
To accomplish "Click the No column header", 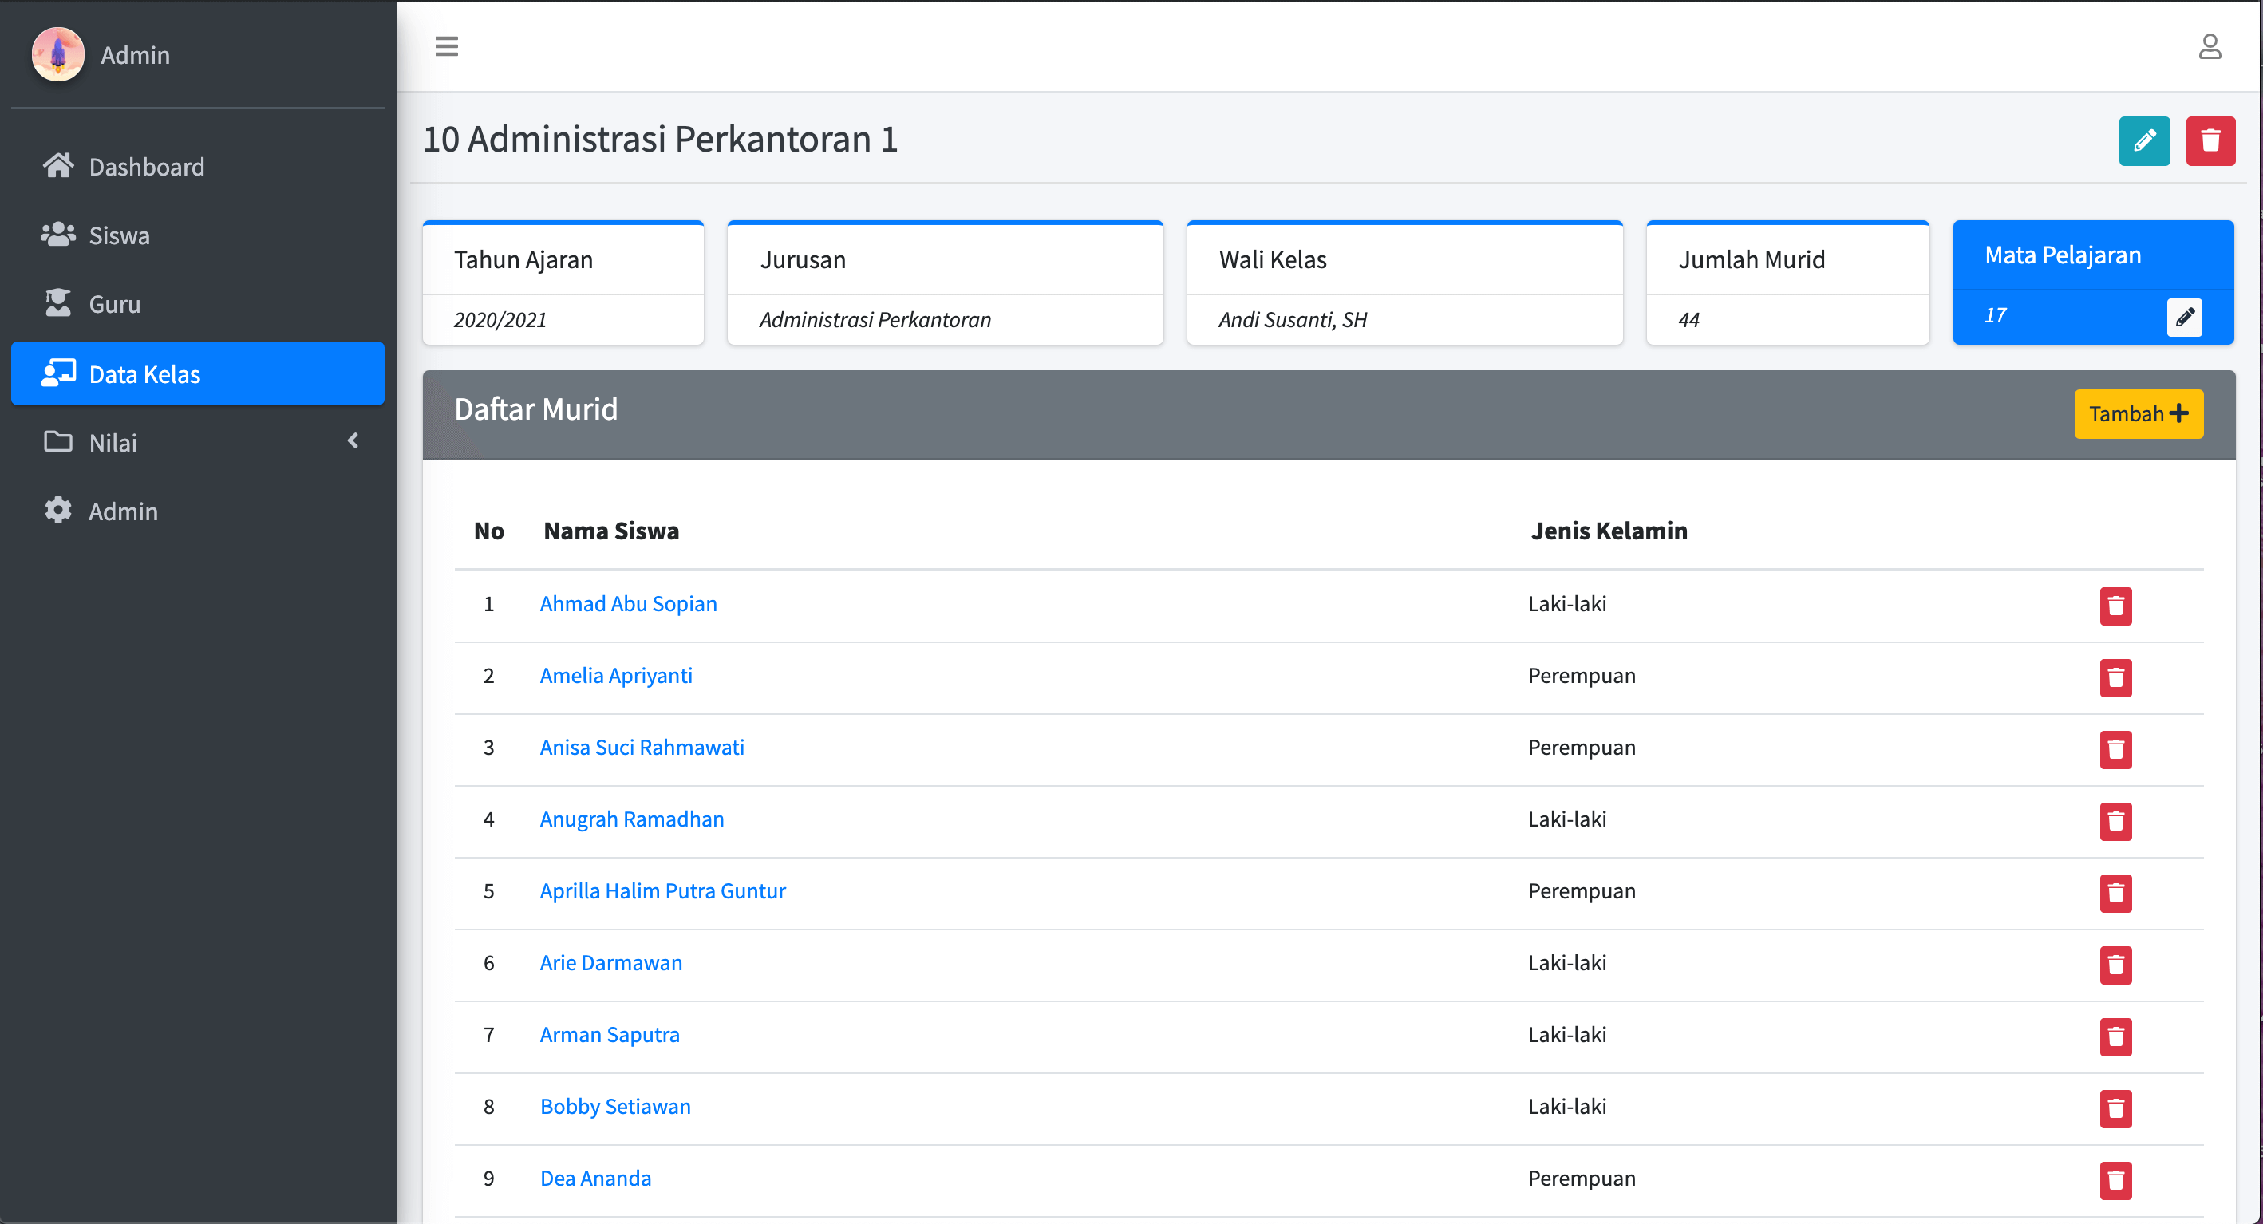I will tap(488, 531).
